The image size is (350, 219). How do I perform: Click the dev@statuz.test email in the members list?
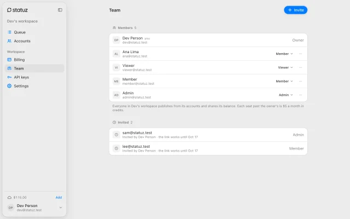(135, 43)
